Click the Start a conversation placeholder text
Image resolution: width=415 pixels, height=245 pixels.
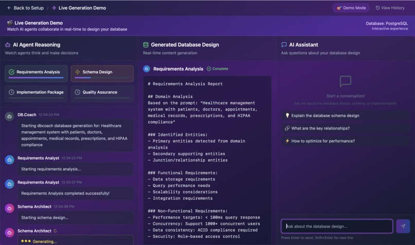click(x=345, y=96)
